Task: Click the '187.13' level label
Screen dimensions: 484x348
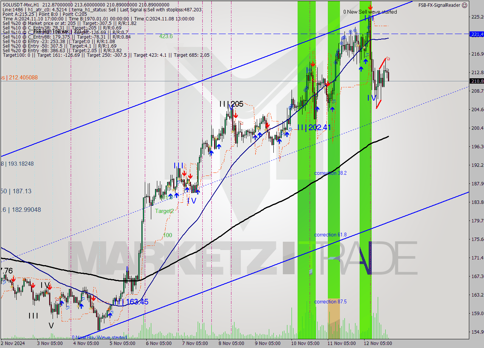Action: [22, 191]
